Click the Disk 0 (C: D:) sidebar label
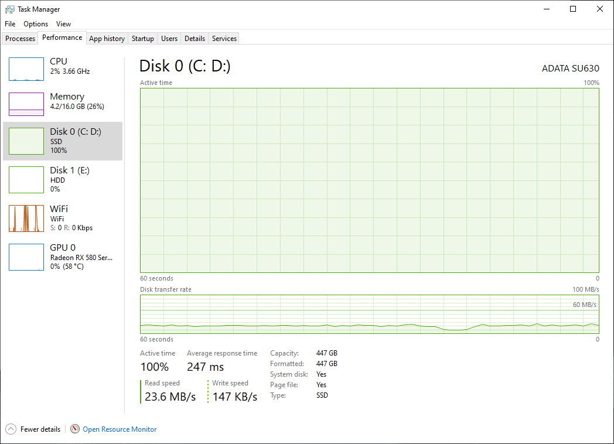 76,132
